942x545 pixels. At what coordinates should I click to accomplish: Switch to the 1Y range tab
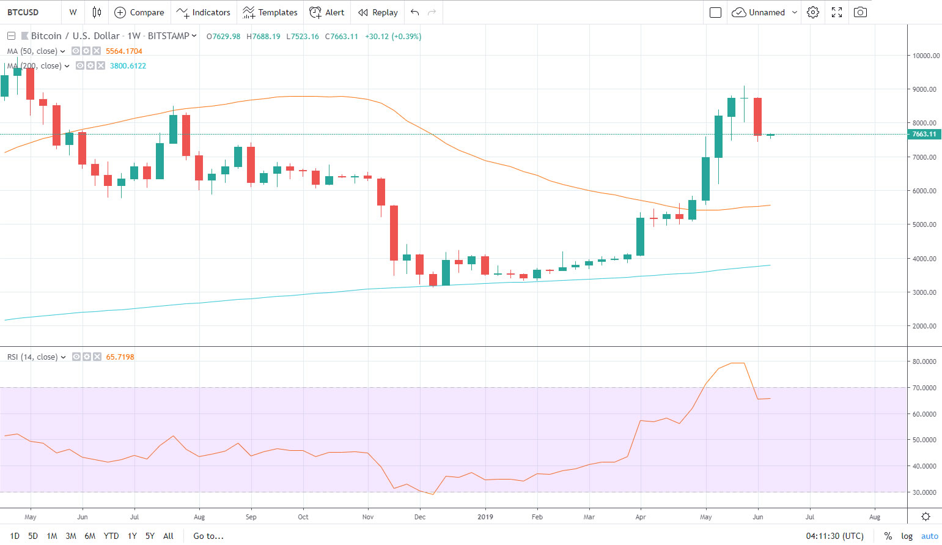(x=131, y=536)
